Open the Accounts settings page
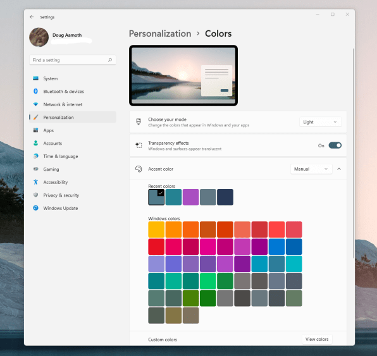This screenshot has width=377, height=356. (x=73, y=144)
